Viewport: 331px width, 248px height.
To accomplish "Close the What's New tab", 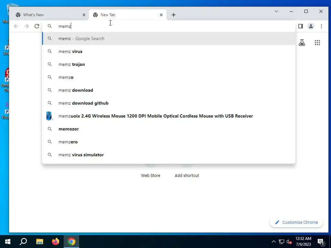I will pyautogui.click(x=84, y=15).
